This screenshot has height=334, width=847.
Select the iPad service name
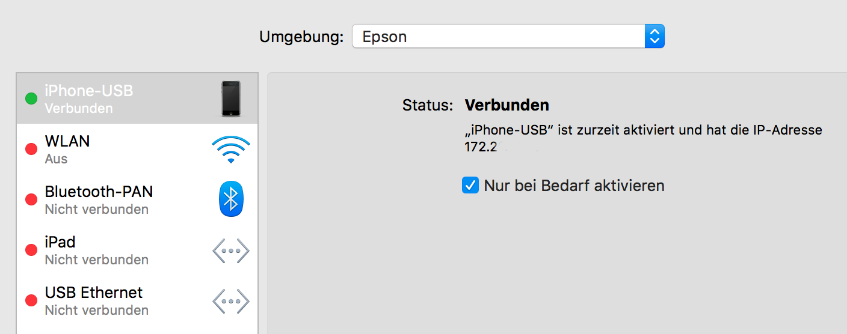click(60, 242)
